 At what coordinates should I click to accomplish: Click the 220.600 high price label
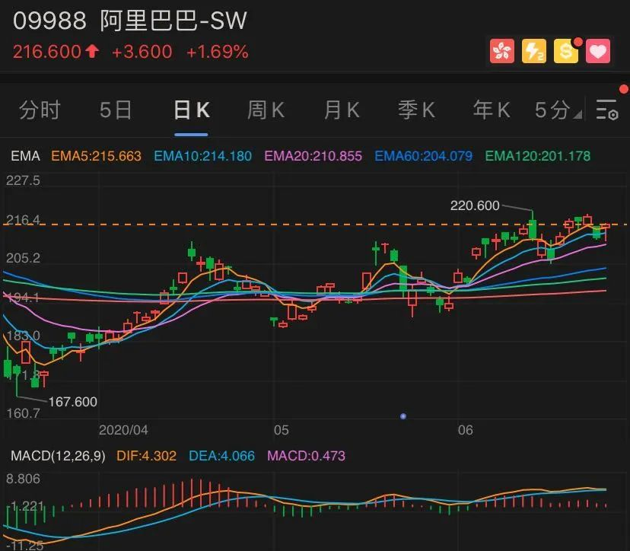pyautogui.click(x=475, y=205)
